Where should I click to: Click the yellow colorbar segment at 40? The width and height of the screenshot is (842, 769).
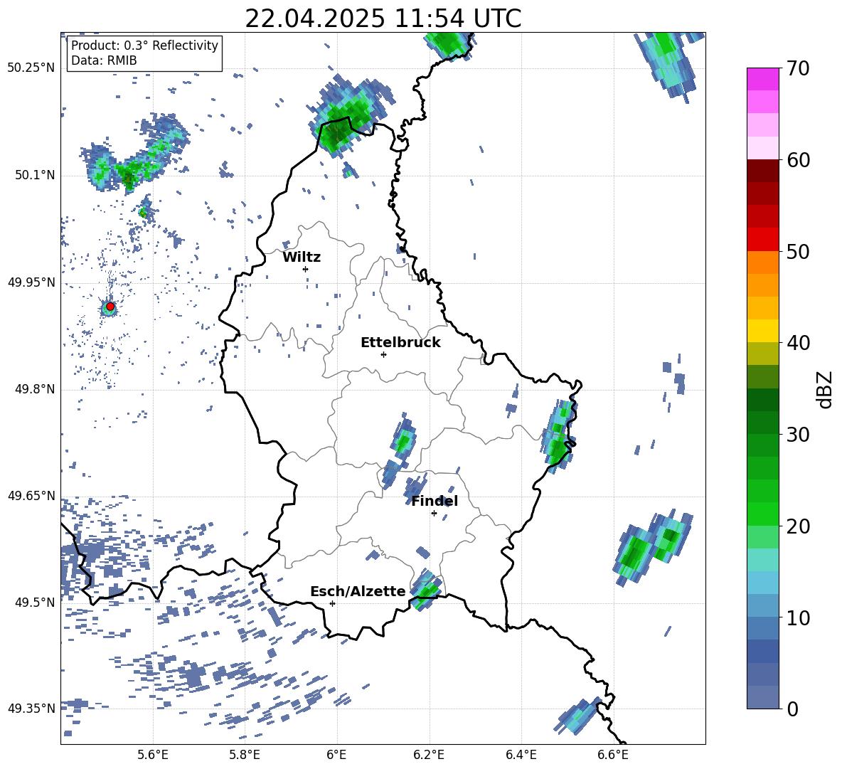tap(762, 331)
